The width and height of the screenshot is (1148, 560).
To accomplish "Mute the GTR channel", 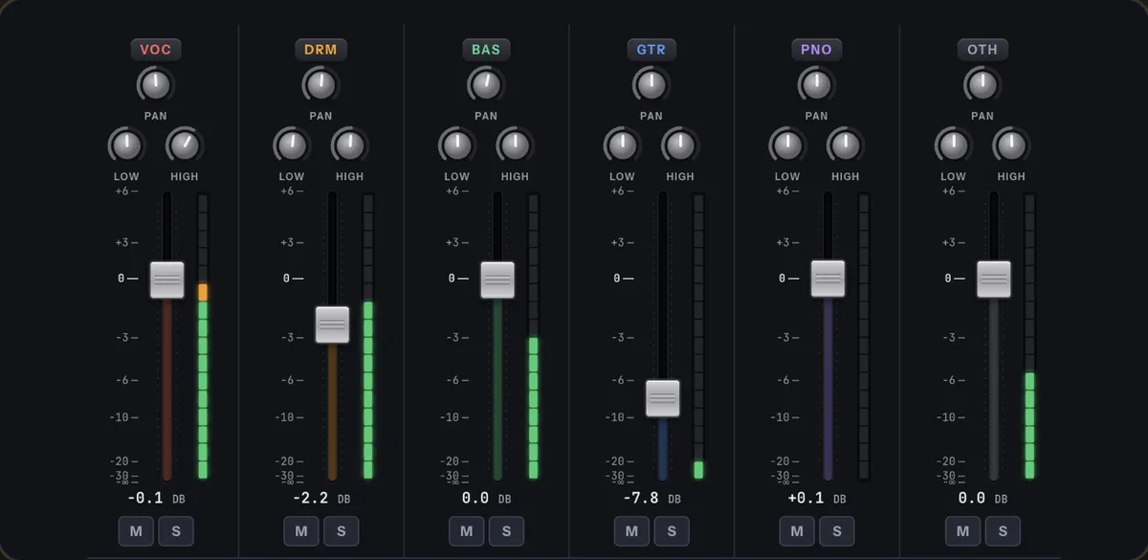I will tap(631, 531).
